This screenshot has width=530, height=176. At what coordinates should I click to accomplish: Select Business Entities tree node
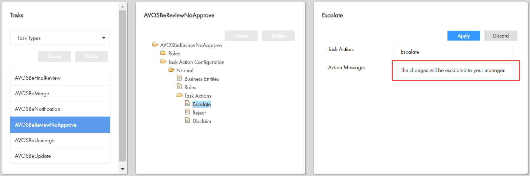(x=202, y=79)
